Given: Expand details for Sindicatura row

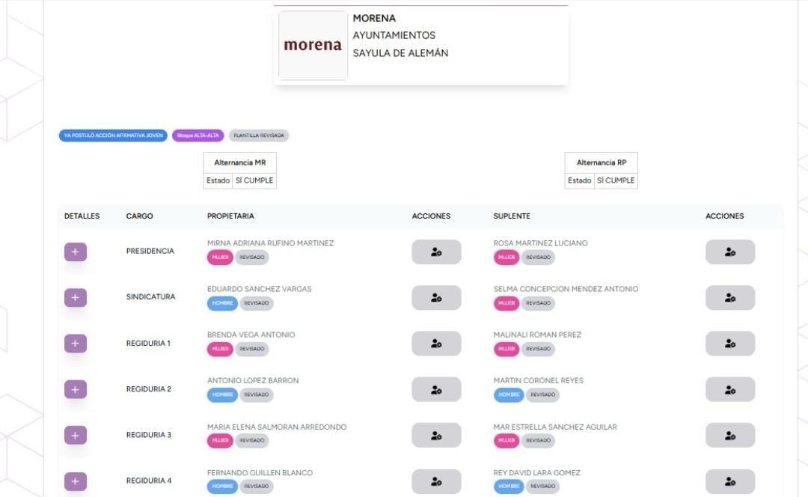Looking at the screenshot, I should pos(76,297).
